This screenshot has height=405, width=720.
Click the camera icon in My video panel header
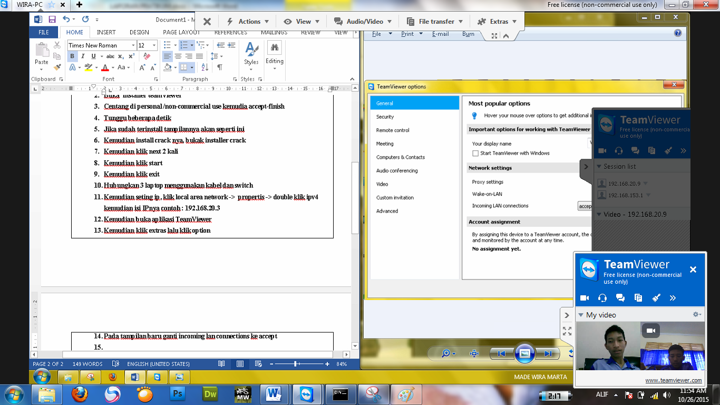tap(584, 298)
